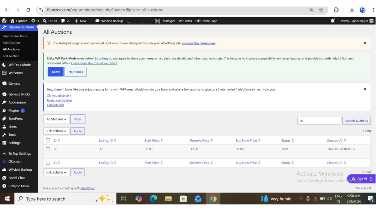The height and width of the screenshot is (211, 376).
Task: Click the Filter button
Action: point(78,119)
